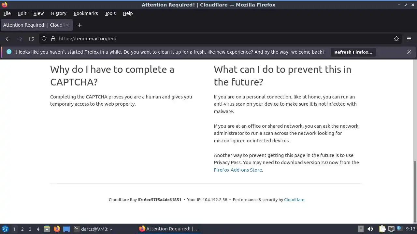This screenshot has height=234, width=417.
Task: Click the update notifier tray icon
Action: pyautogui.click(x=399, y=228)
